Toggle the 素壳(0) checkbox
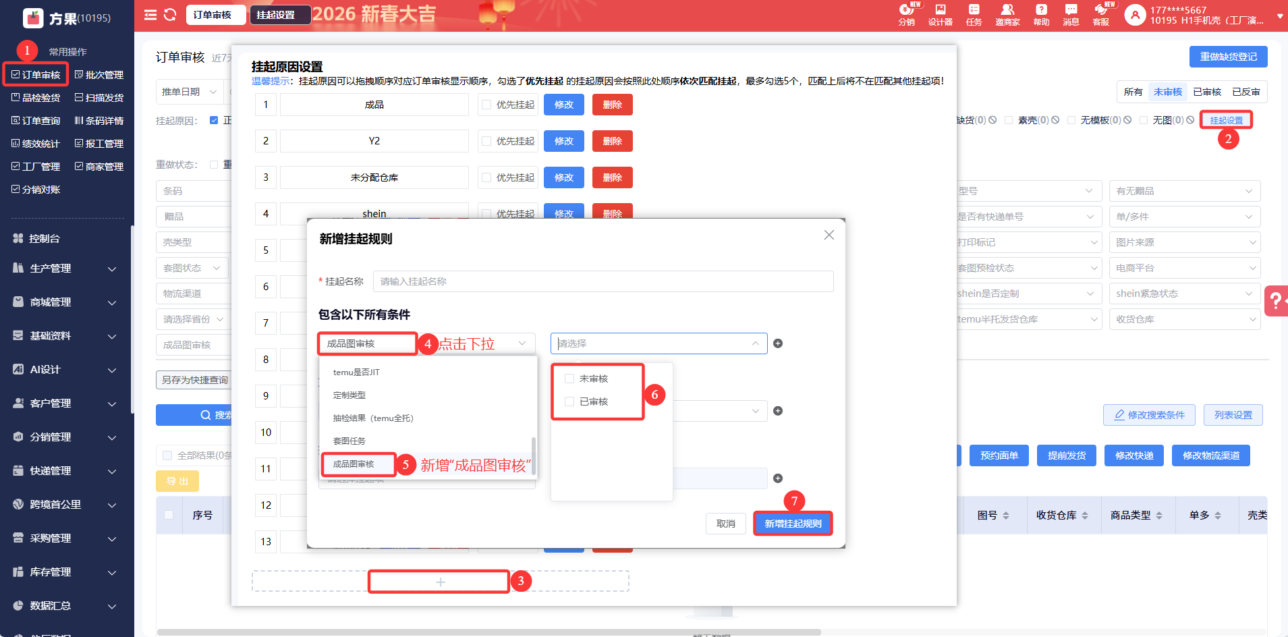Image resolution: width=1288 pixels, height=637 pixels. click(1009, 120)
